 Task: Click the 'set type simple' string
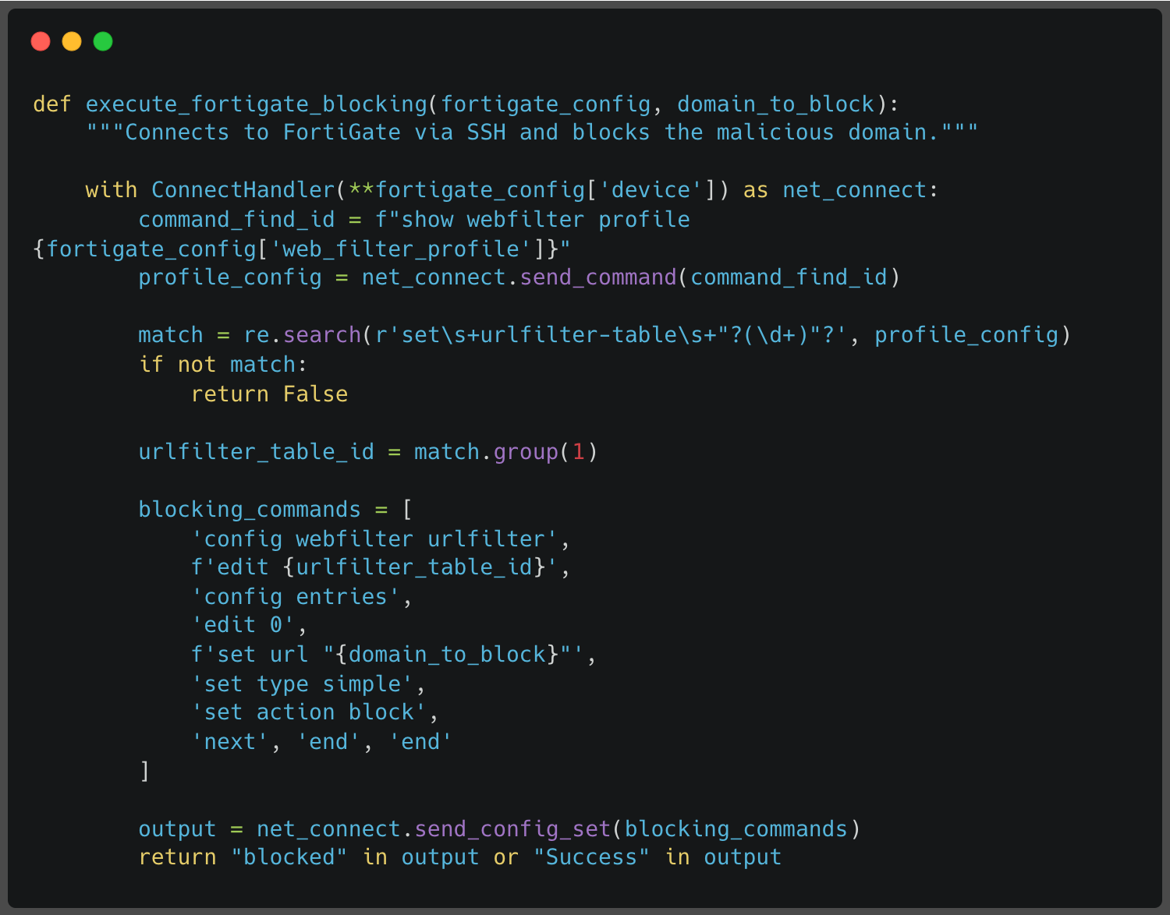(302, 684)
